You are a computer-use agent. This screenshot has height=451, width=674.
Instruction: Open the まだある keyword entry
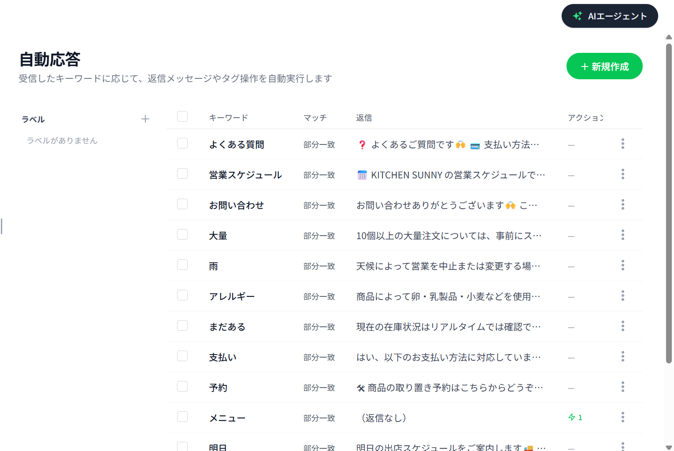(x=227, y=327)
